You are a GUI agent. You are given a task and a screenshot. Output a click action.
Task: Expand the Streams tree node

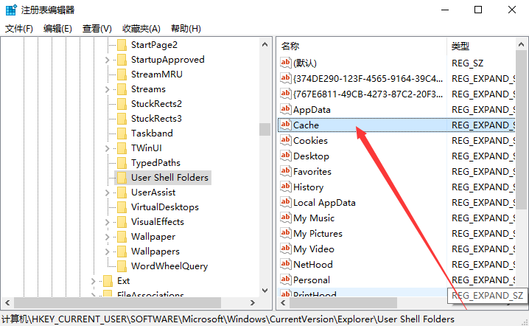(x=108, y=89)
